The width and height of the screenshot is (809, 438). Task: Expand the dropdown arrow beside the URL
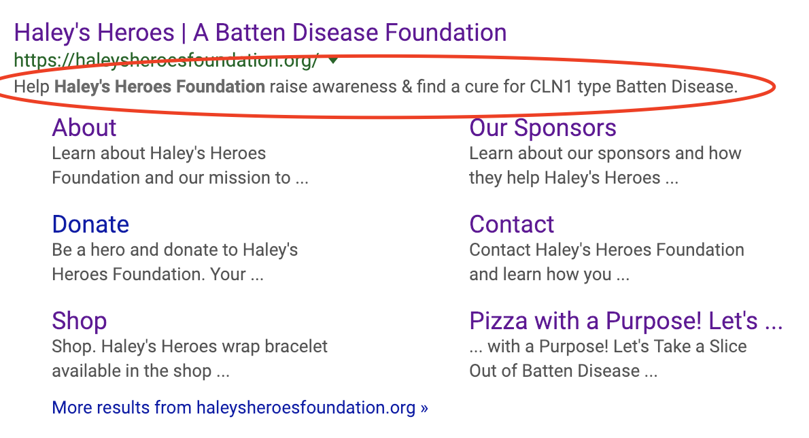click(x=332, y=61)
